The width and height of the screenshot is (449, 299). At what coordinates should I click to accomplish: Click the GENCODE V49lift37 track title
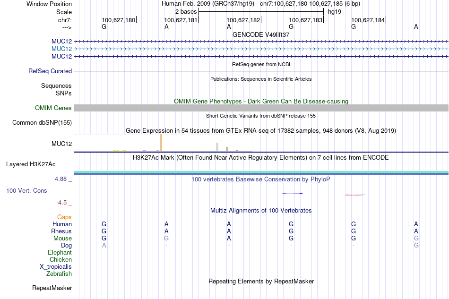(x=261, y=34)
